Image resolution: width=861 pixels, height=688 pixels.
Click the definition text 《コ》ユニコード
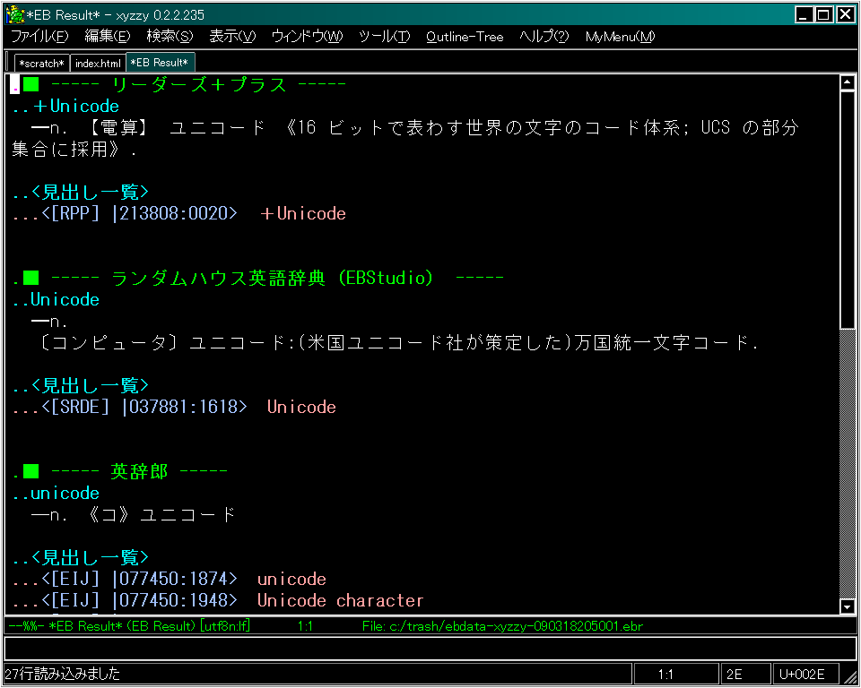point(161,514)
